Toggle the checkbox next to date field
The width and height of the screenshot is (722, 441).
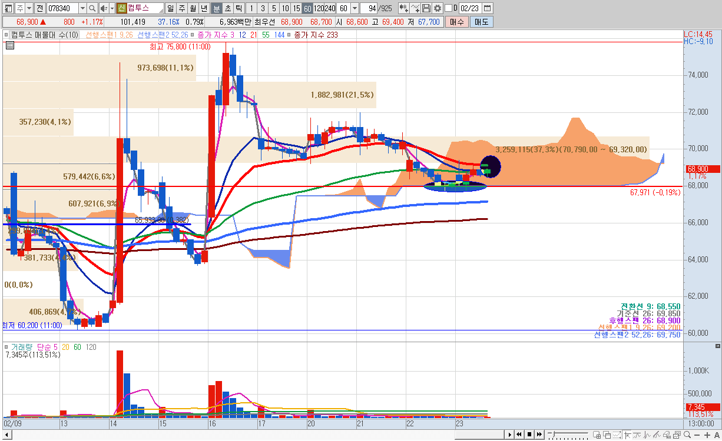[x=448, y=8]
